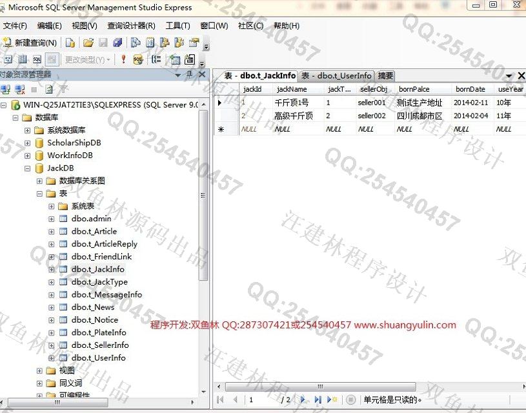
Task: Open the 更改类型 change type dropdown
Action: click(x=87, y=60)
